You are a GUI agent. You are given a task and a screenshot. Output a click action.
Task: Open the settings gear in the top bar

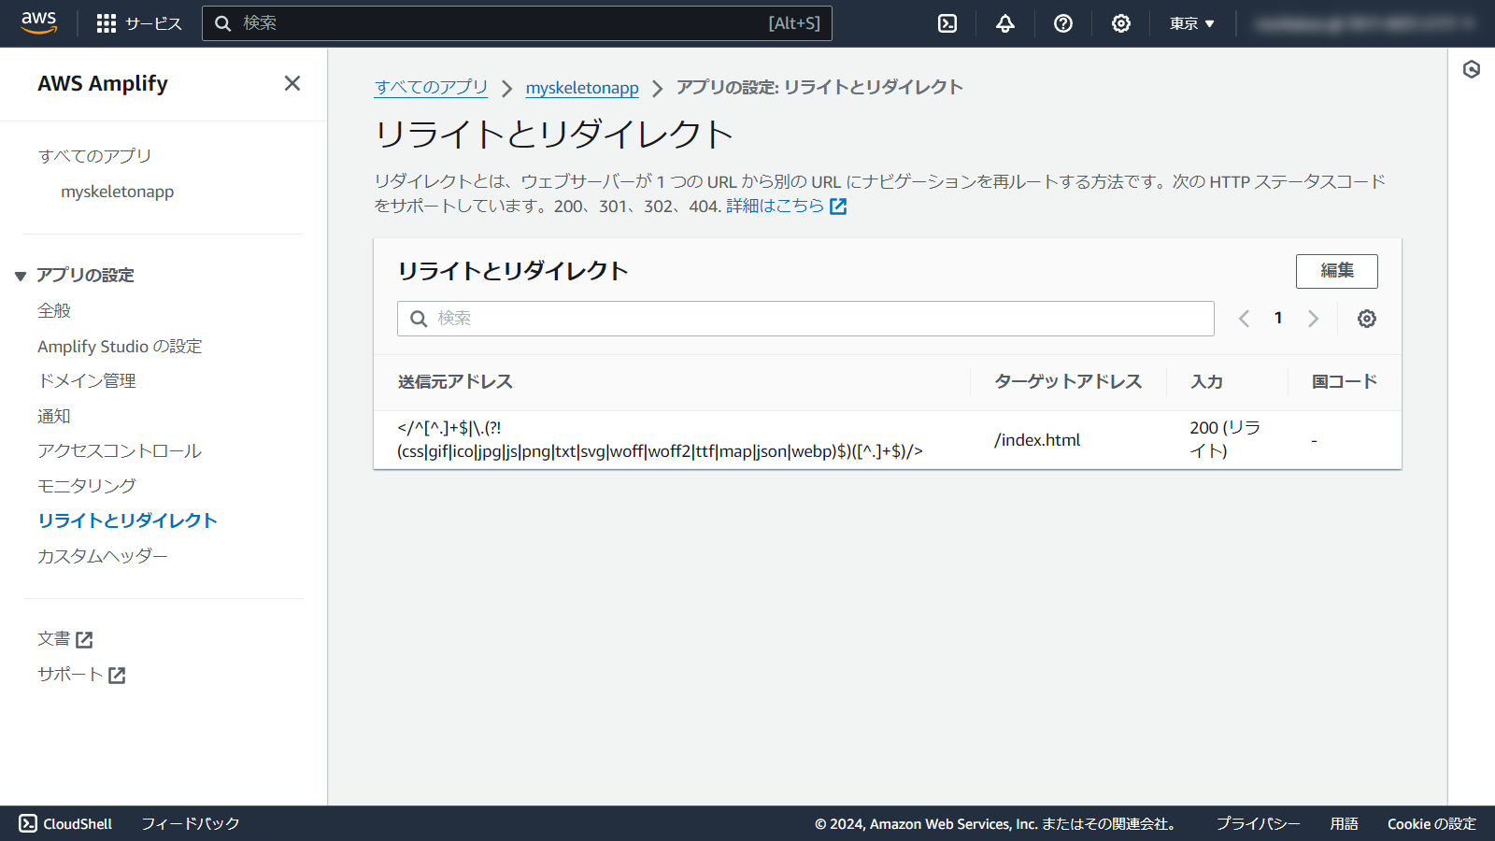[x=1121, y=23]
